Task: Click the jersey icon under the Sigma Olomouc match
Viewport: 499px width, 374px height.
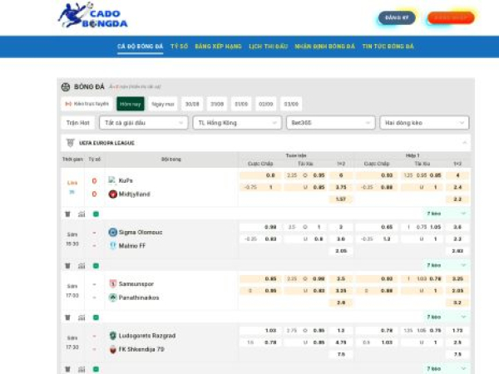Action: [67, 265]
